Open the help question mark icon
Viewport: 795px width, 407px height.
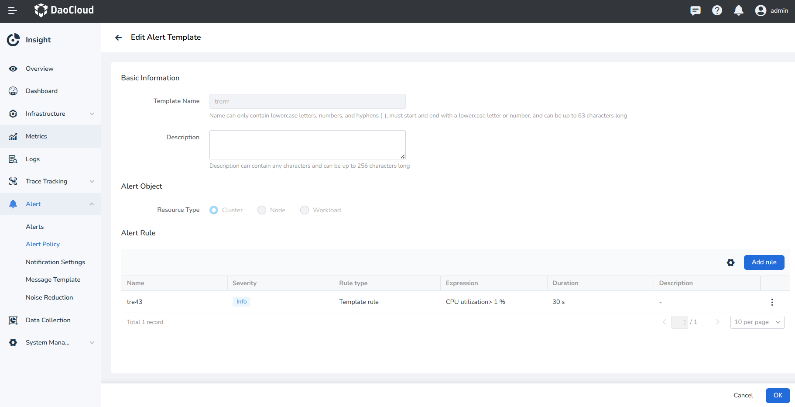pos(717,10)
